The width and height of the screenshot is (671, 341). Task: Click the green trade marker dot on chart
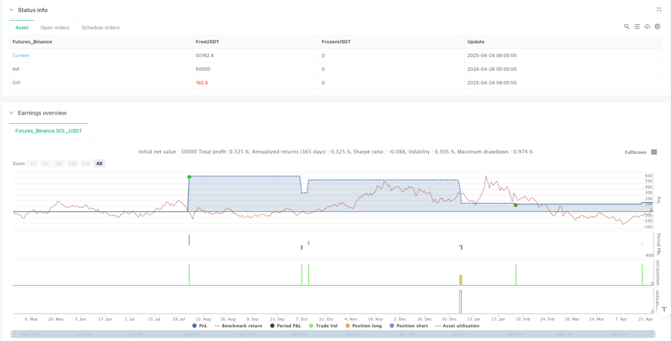189,177
